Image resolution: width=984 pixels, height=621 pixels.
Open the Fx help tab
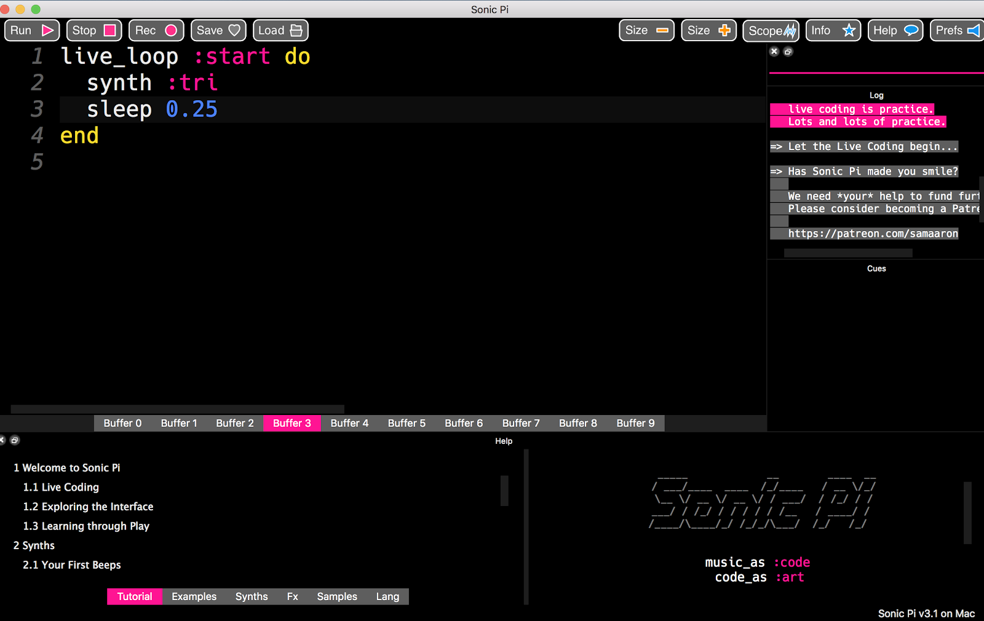coord(292,596)
